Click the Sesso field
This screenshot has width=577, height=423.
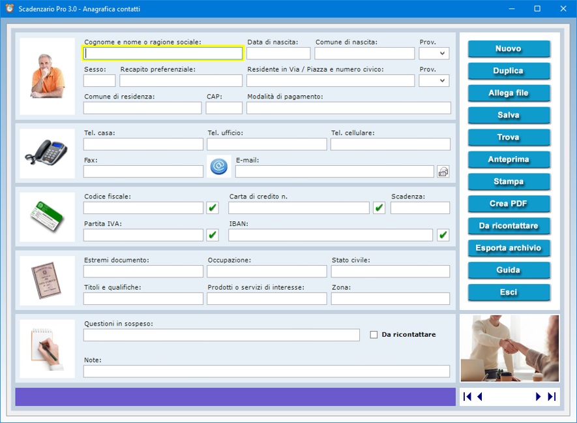[99, 81]
